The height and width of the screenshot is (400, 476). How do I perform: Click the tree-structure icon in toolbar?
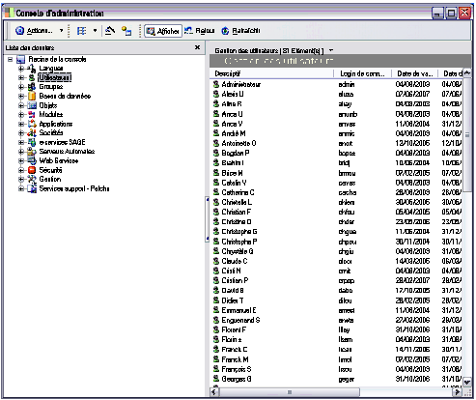(x=126, y=31)
